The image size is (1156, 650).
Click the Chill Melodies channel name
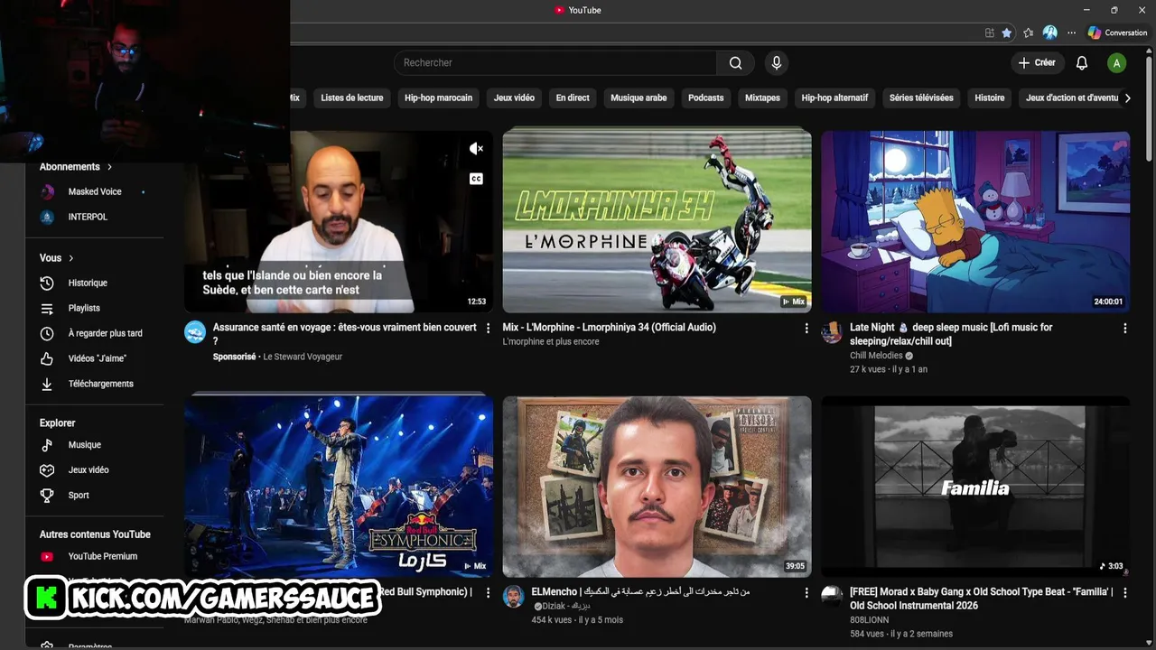pos(876,356)
